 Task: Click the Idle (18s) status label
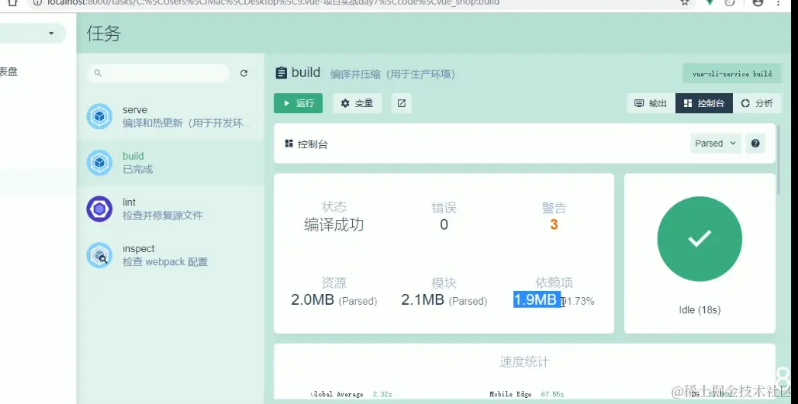(699, 310)
